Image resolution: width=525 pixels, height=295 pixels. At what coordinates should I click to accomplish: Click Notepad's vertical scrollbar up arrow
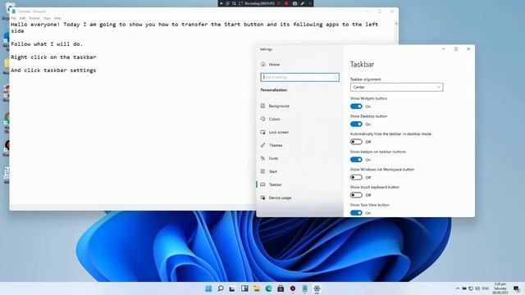pyautogui.click(x=396, y=24)
